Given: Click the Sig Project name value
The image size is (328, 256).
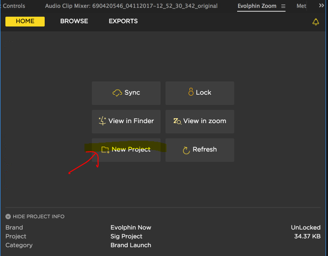Looking at the screenshot, I should [126, 236].
